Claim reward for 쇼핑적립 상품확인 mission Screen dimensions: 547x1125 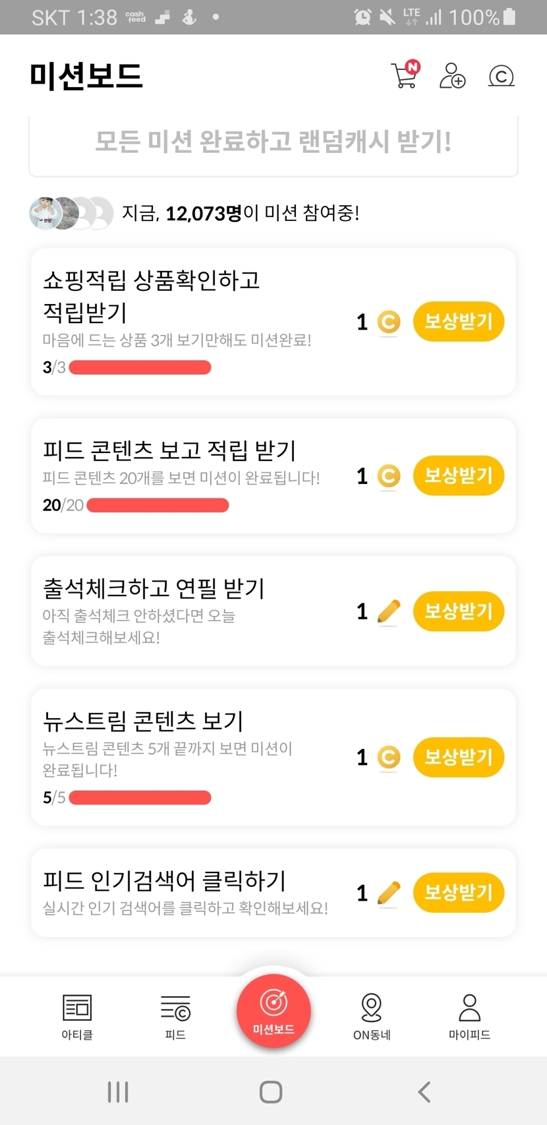(458, 322)
